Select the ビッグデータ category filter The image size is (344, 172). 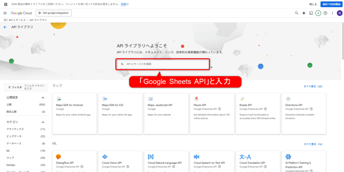tap(14, 136)
